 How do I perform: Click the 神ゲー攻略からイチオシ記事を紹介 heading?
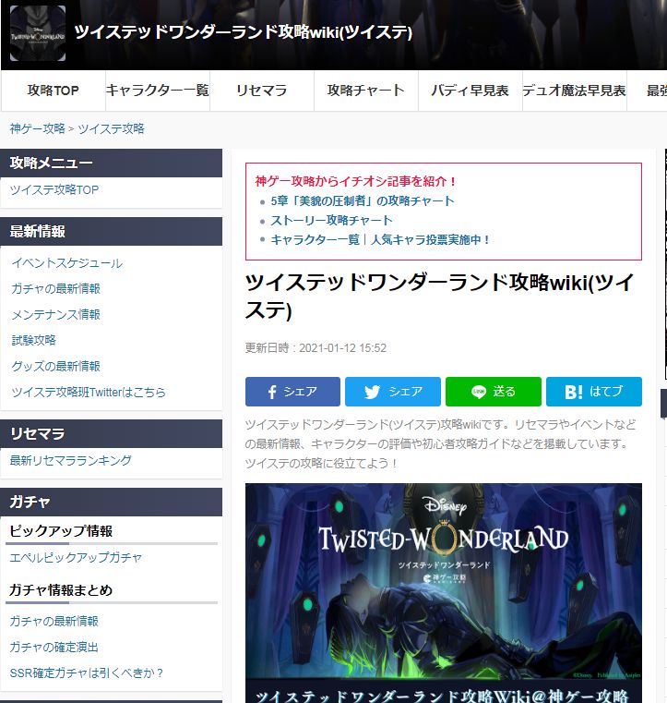356,181
